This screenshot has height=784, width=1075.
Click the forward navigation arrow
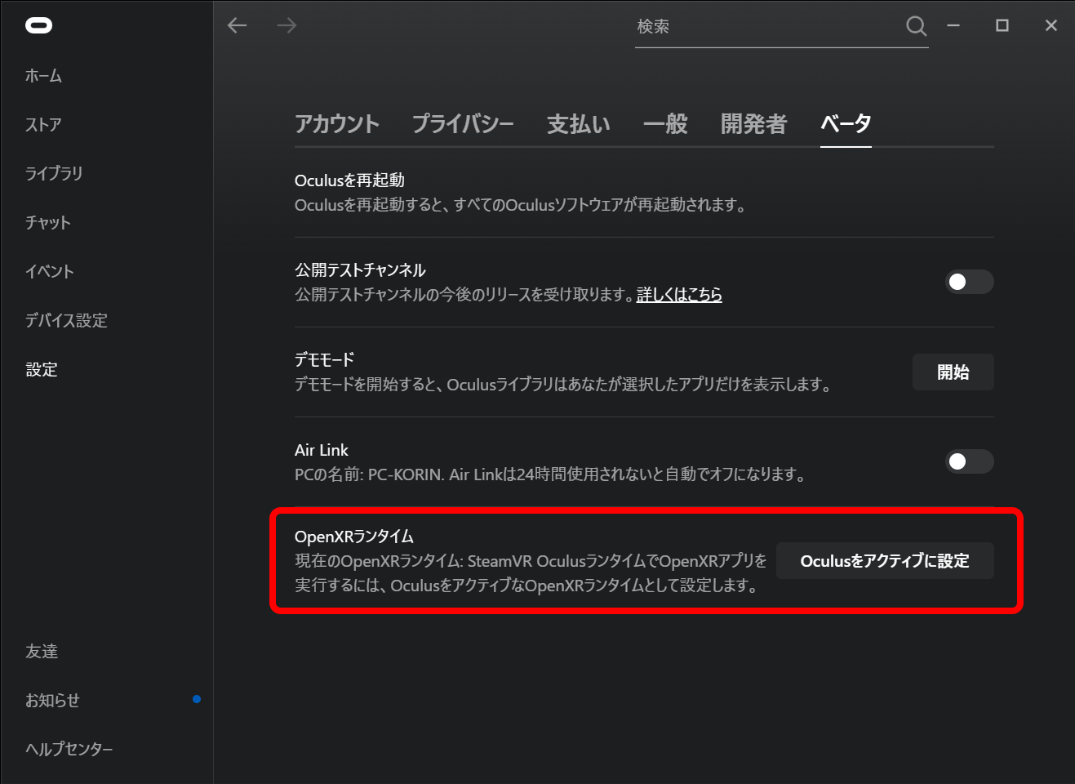tap(287, 26)
